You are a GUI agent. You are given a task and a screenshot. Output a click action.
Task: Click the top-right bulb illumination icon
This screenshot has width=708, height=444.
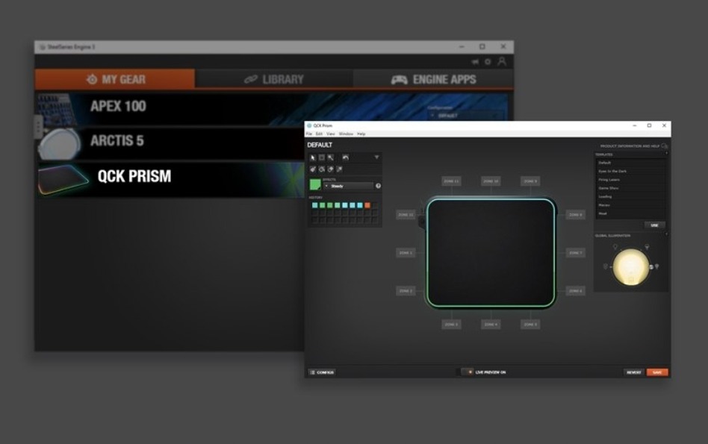coord(647,247)
